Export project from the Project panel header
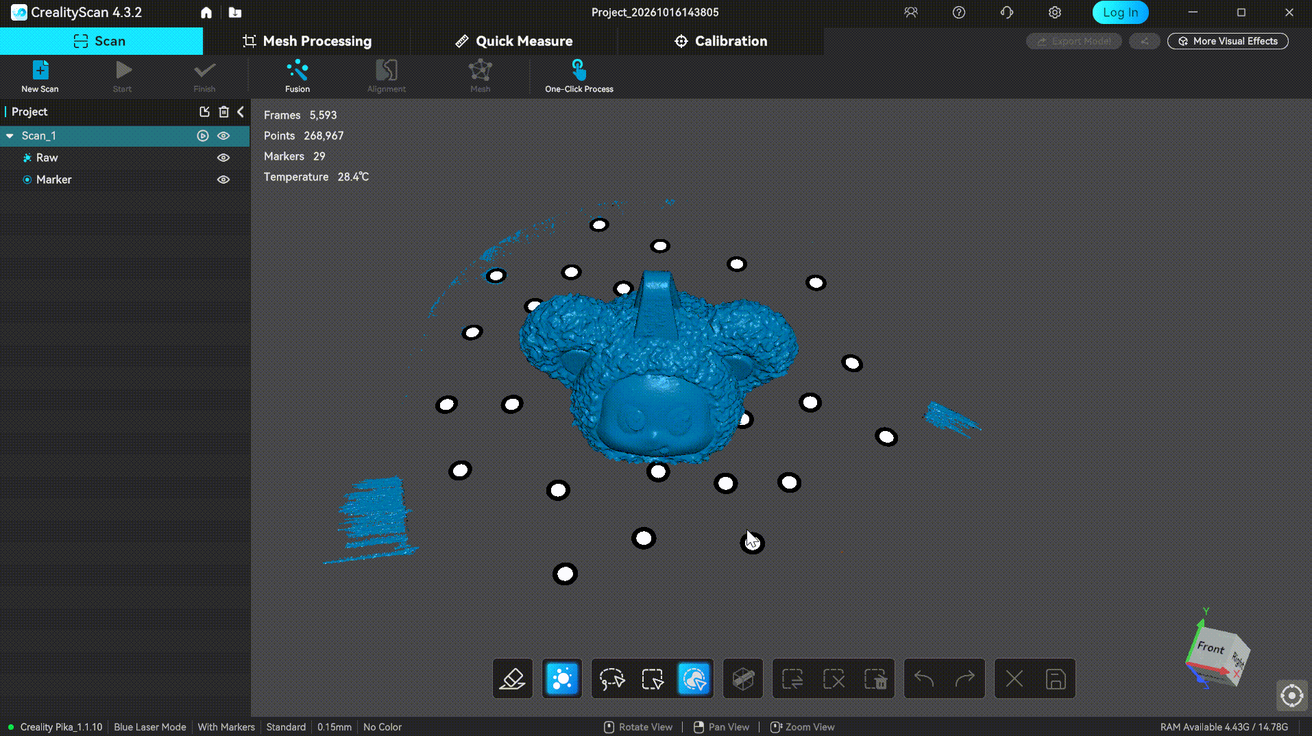This screenshot has height=736, width=1312. pyautogui.click(x=204, y=112)
